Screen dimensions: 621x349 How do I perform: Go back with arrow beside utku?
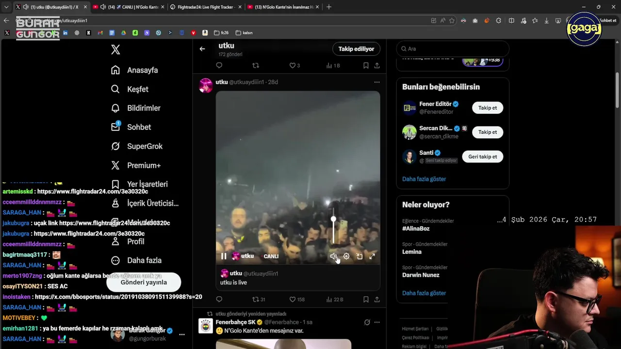202,48
